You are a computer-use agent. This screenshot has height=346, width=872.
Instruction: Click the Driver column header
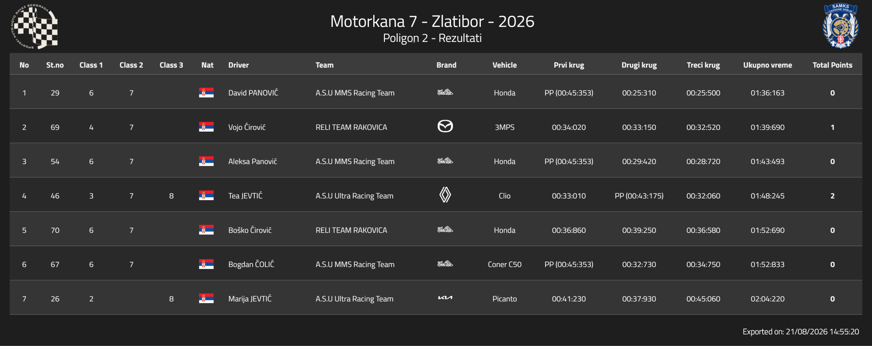click(x=238, y=65)
